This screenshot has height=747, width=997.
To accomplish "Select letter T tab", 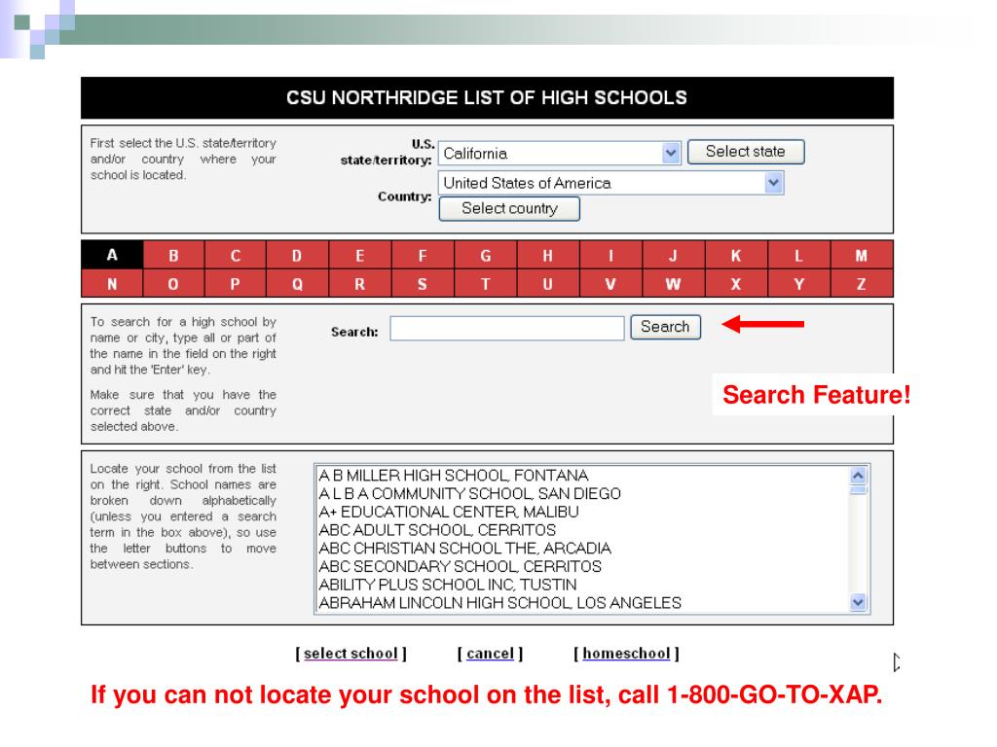I will [x=486, y=283].
